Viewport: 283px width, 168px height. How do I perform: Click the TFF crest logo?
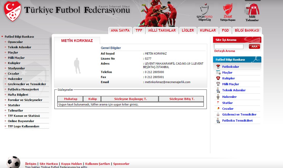(12, 11)
